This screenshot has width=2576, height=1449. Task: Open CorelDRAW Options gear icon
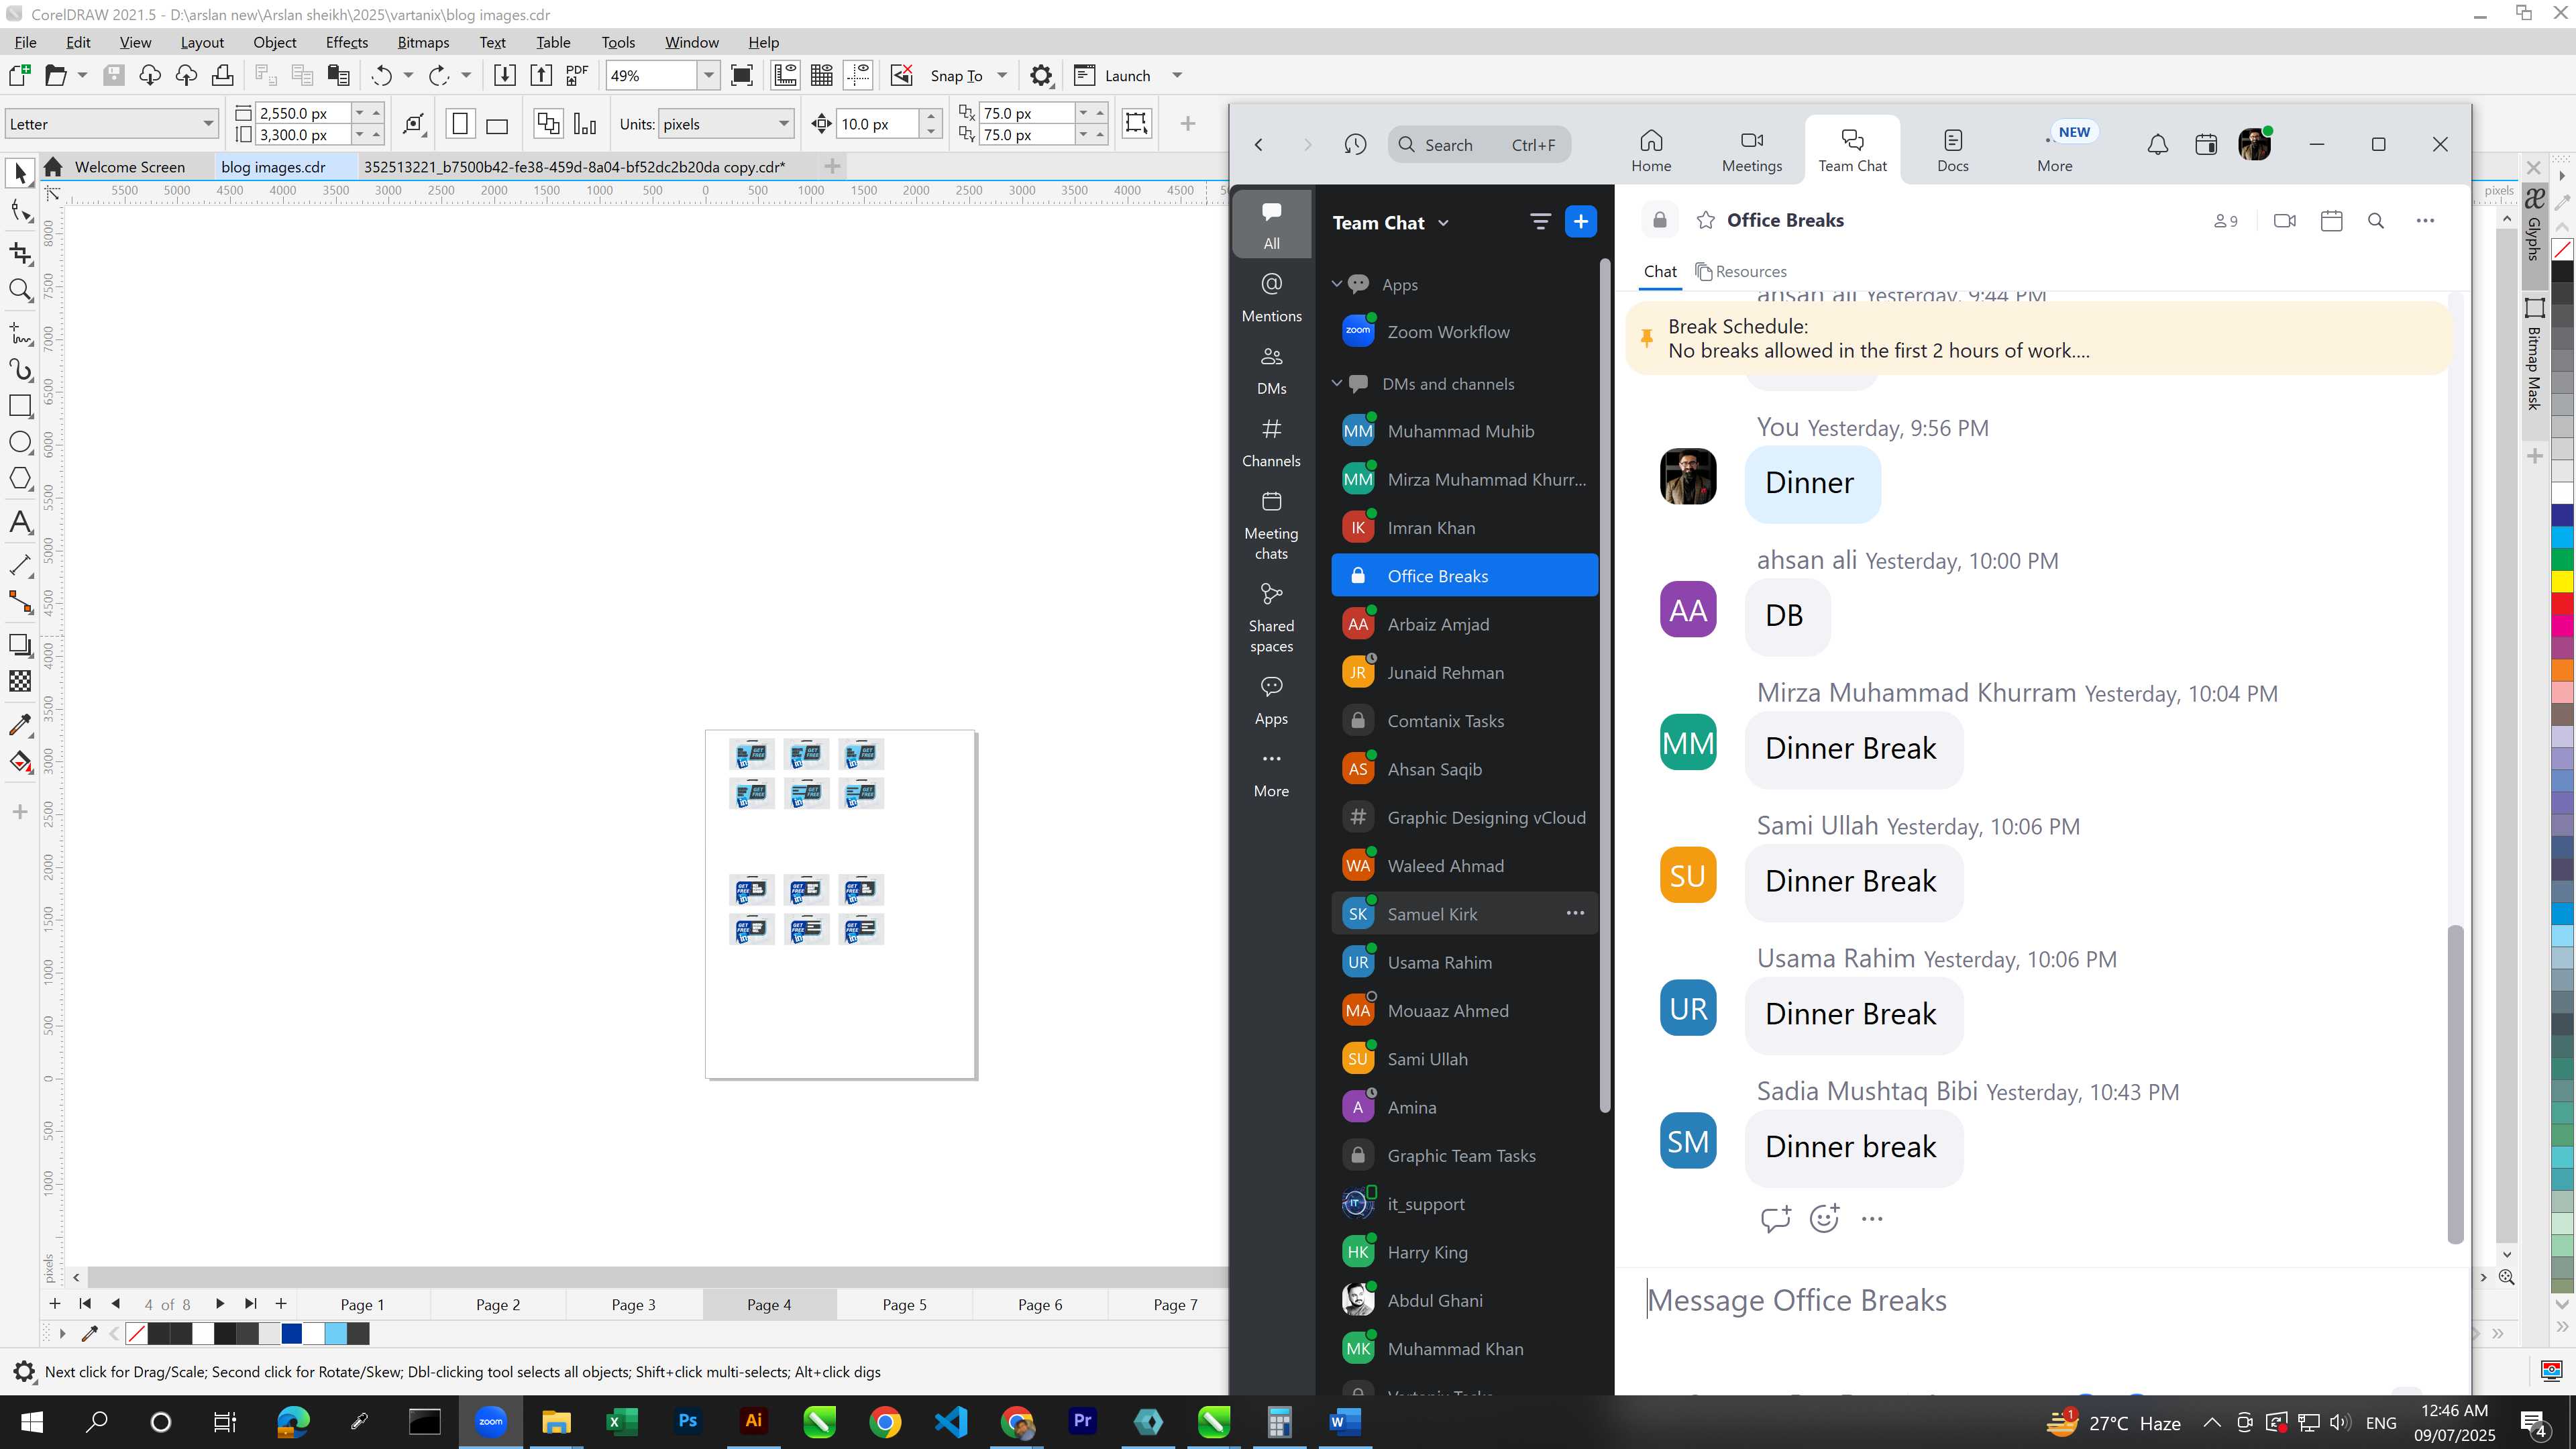pyautogui.click(x=1041, y=75)
